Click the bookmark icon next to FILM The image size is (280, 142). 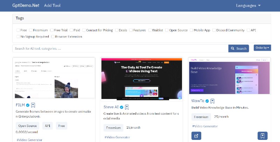[33, 105]
